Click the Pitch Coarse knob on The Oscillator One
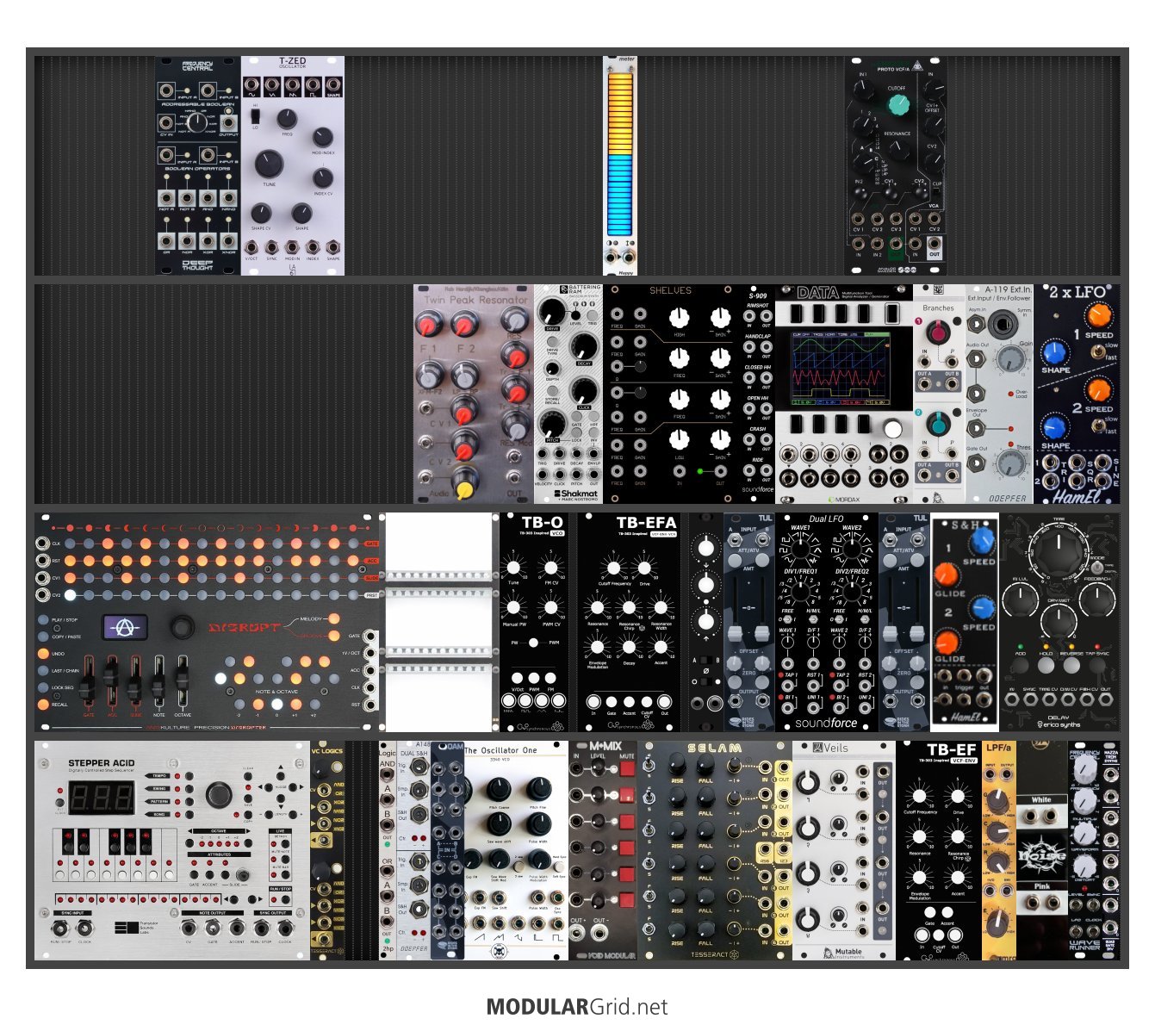1155x1025 pixels. (498, 789)
